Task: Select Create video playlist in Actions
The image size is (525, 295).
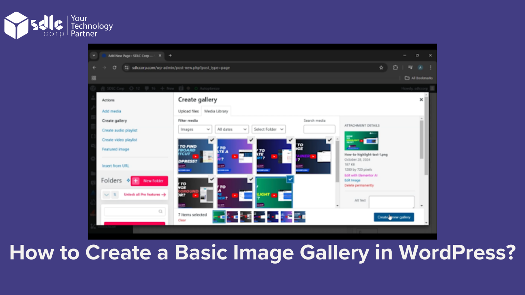Action: click(119, 140)
